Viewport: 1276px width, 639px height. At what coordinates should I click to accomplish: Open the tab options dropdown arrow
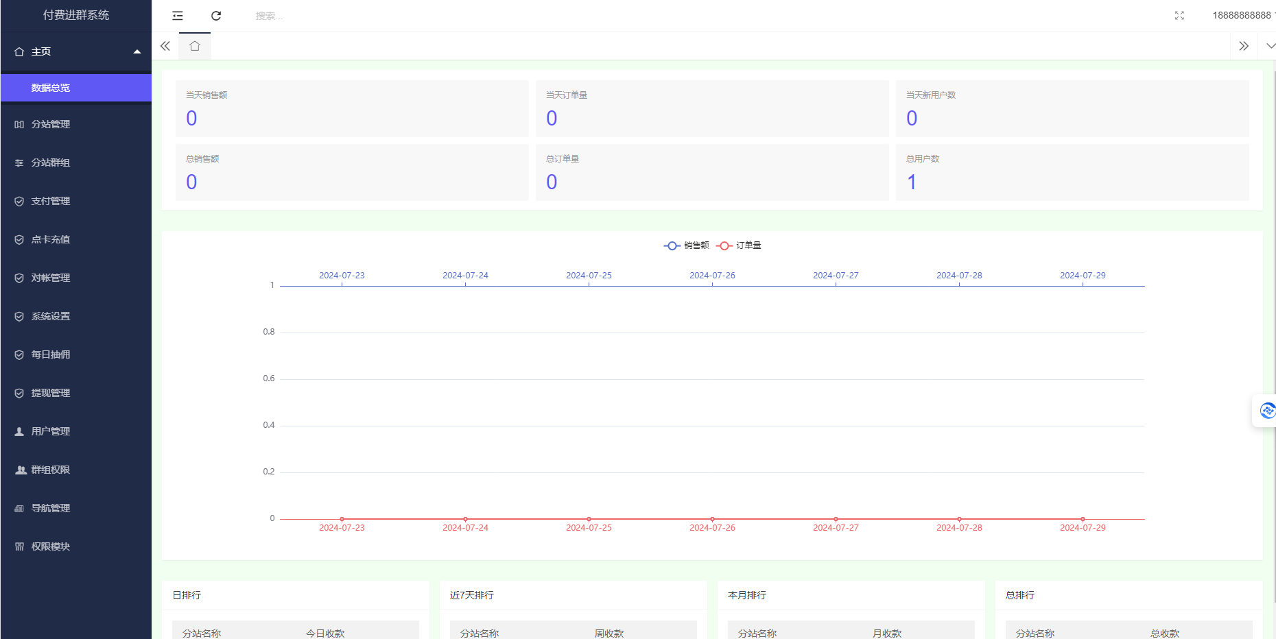coord(1270,46)
